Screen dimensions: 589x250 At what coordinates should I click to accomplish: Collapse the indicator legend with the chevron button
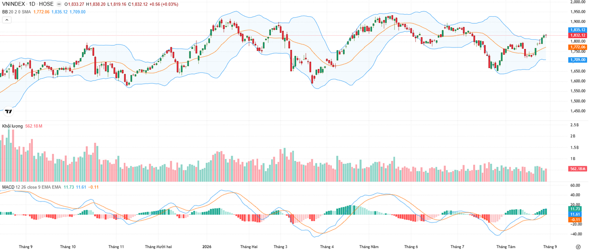tap(7, 20)
